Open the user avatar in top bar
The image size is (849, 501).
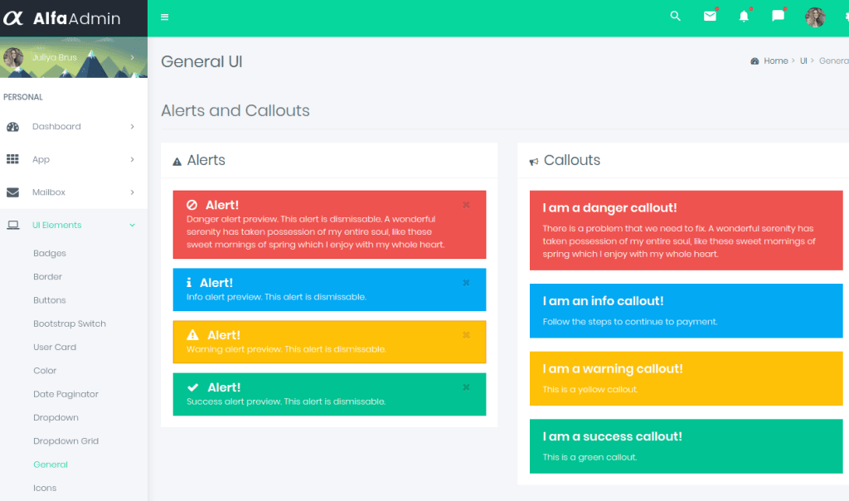click(x=815, y=17)
